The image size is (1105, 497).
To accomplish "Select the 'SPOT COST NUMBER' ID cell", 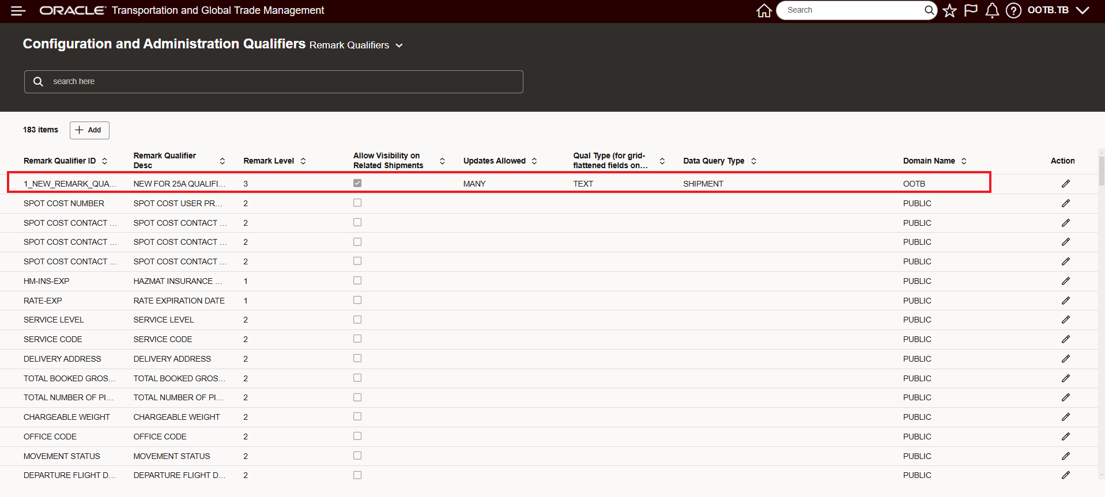I will point(64,203).
